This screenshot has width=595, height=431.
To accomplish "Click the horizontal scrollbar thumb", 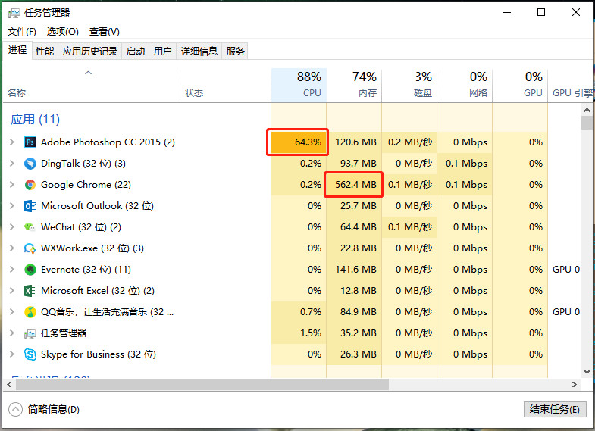I will [x=199, y=385].
